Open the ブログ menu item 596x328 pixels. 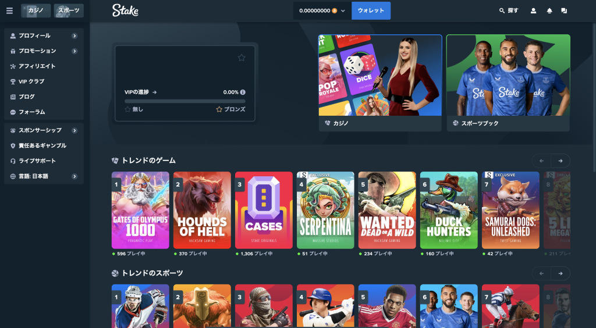point(44,97)
